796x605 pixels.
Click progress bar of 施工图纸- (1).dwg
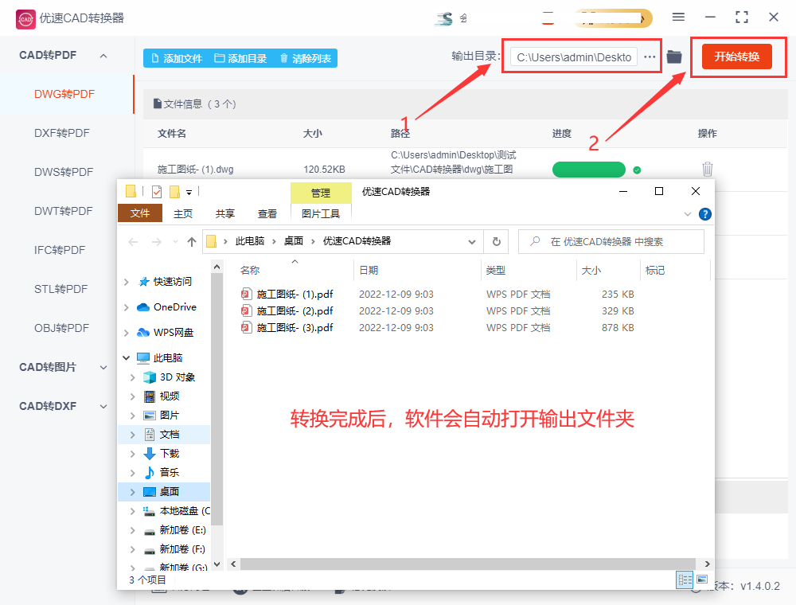[588, 170]
